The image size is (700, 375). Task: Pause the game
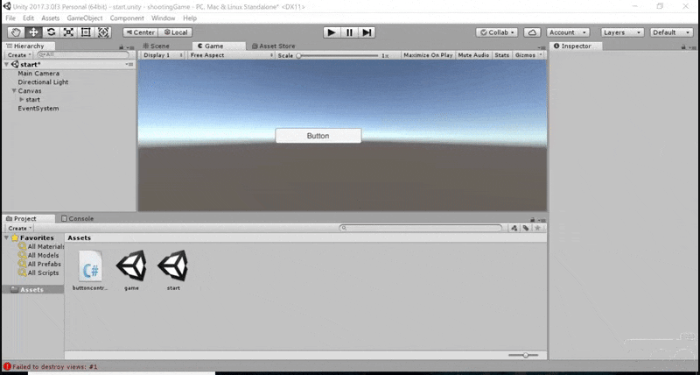coord(349,32)
